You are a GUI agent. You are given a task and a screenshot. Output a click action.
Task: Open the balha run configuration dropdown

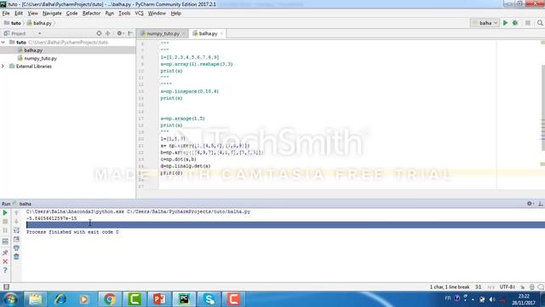(x=485, y=23)
